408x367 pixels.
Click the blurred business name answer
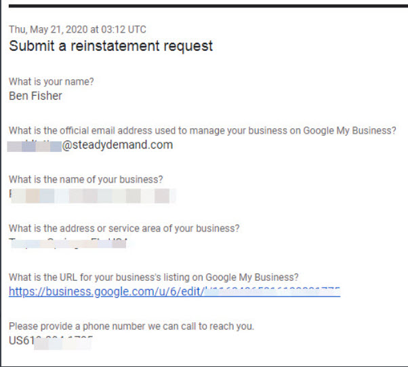coord(92,195)
